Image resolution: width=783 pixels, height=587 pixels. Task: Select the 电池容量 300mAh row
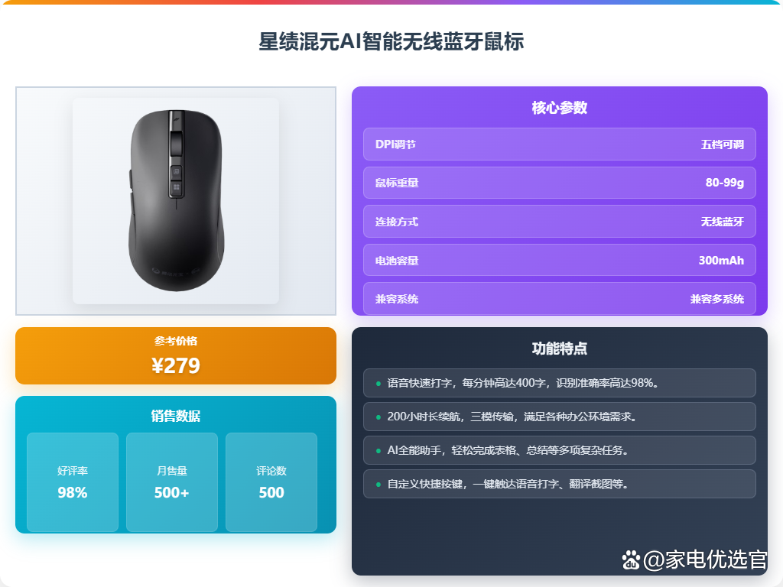coord(559,260)
